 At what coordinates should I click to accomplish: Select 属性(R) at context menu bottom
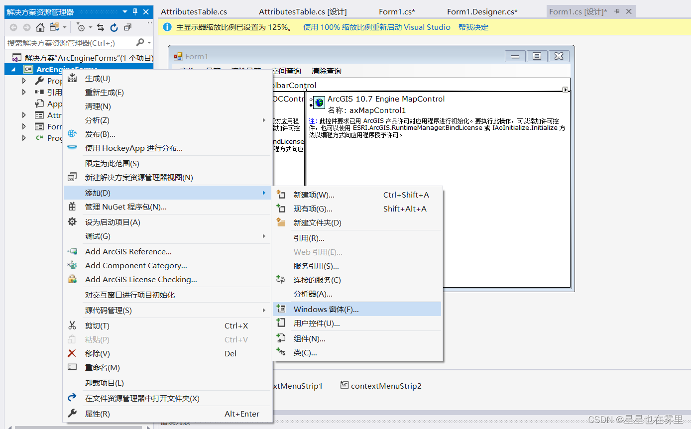click(x=167, y=414)
